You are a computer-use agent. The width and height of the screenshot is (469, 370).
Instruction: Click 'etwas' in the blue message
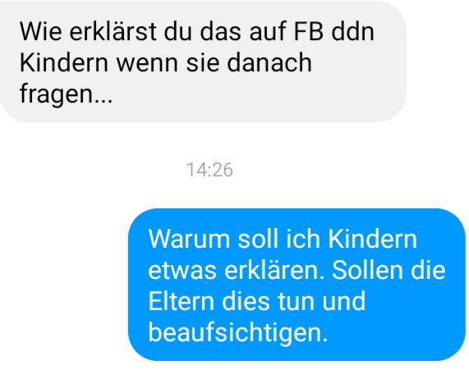182,271
